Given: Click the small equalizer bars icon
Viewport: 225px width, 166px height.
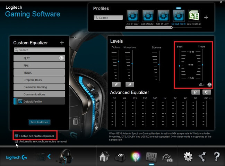Looking at the screenshot, I should pyautogui.click(x=201, y=85).
